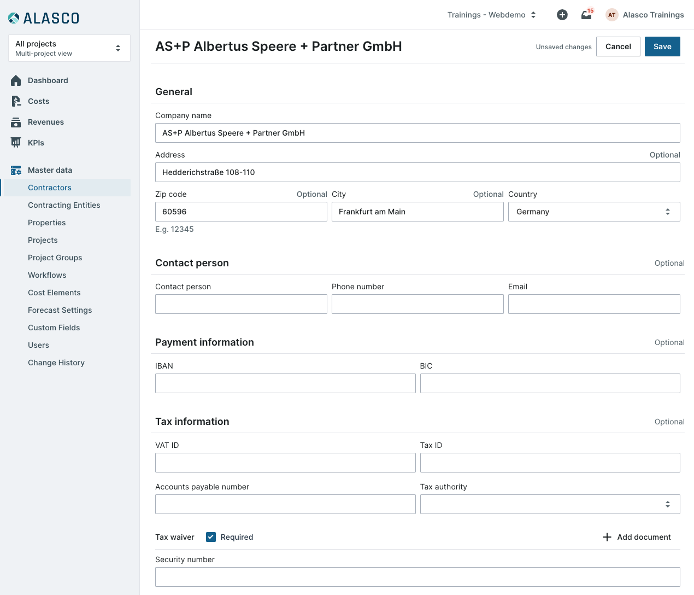Click the Address input field
Screen dimensions: 694x595
click(x=417, y=172)
